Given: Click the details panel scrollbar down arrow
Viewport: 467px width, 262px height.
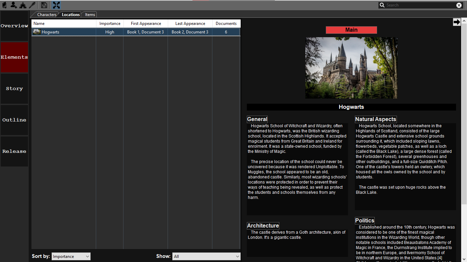Looking at the screenshot, I should [464, 259].
